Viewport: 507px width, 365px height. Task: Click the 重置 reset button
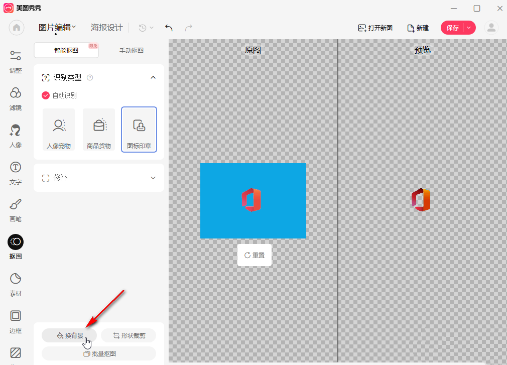255,255
